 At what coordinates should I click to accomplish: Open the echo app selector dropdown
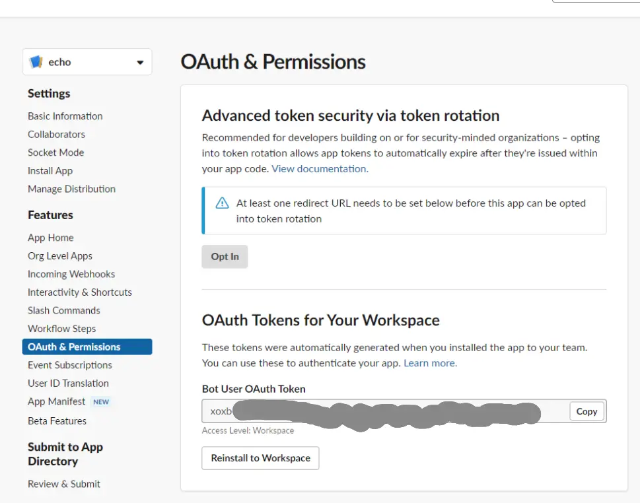pyautogui.click(x=87, y=62)
